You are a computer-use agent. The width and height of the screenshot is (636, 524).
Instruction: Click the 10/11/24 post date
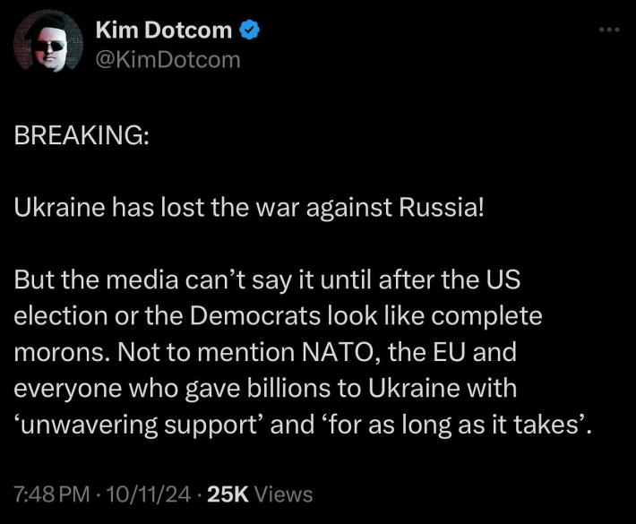tap(148, 494)
